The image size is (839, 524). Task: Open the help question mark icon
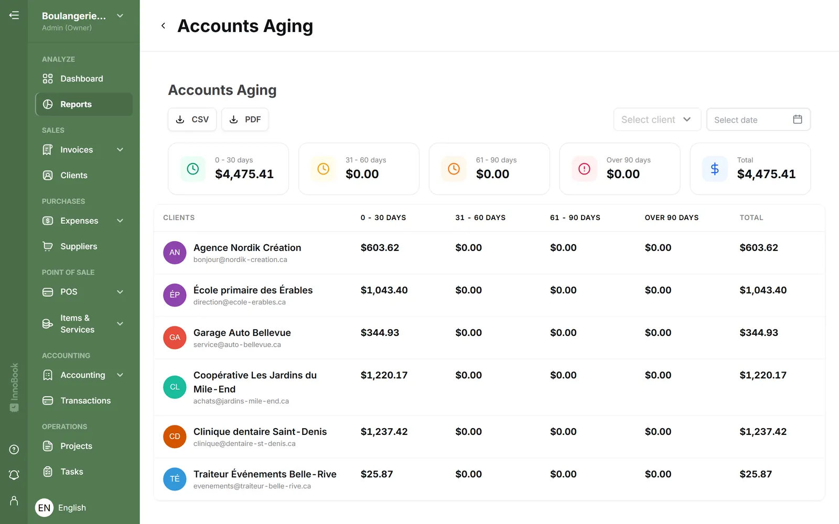click(14, 450)
